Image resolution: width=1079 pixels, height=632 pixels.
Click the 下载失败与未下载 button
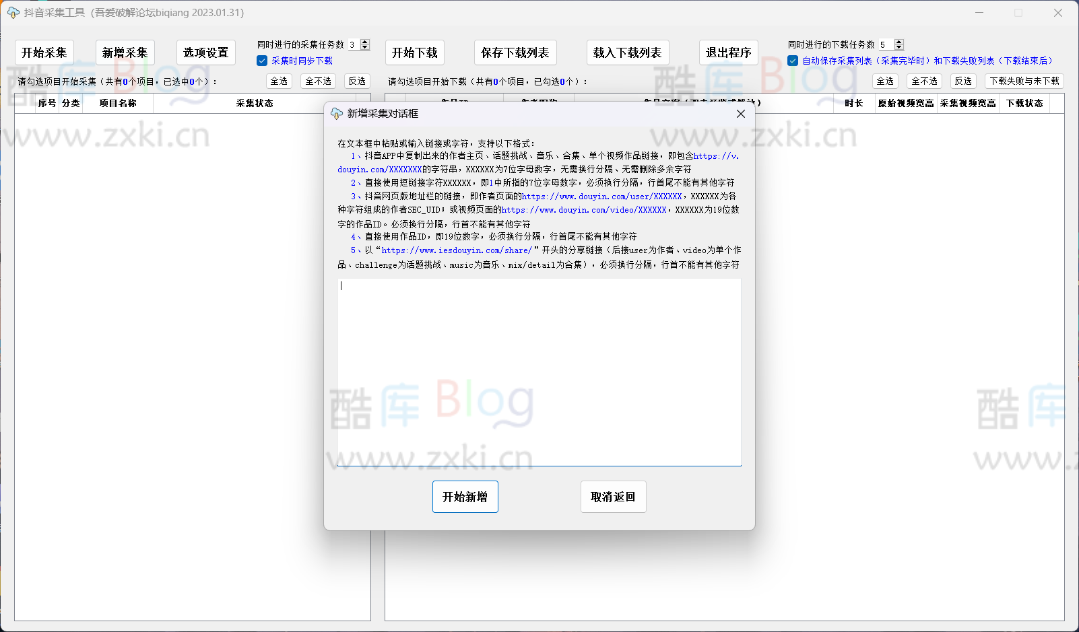click(x=1024, y=81)
